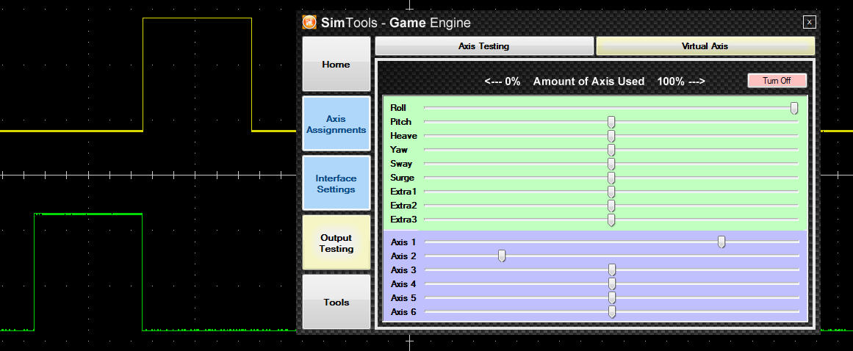Viewport: 853px width, 351px height.
Task: Click the Surge slider handle
Action: pyautogui.click(x=611, y=178)
